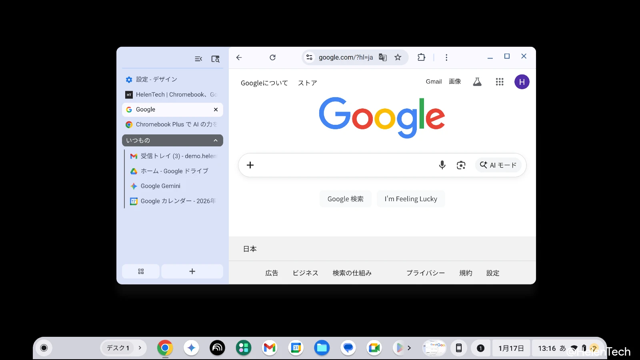The width and height of the screenshot is (640, 360).
Task: Switch to the HelenTech tab in sidebar
Action: [x=171, y=94]
